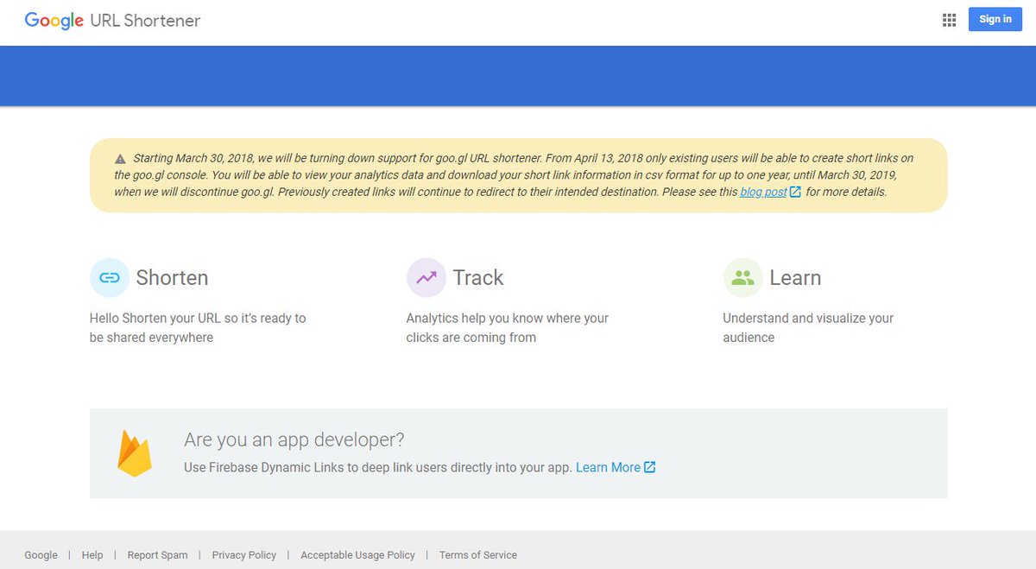This screenshot has width=1036, height=569.
Task: Open the Privacy Policy footer link
Action: (x=244, y=555)
